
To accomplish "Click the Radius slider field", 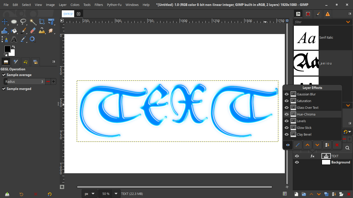I will 24,81.
